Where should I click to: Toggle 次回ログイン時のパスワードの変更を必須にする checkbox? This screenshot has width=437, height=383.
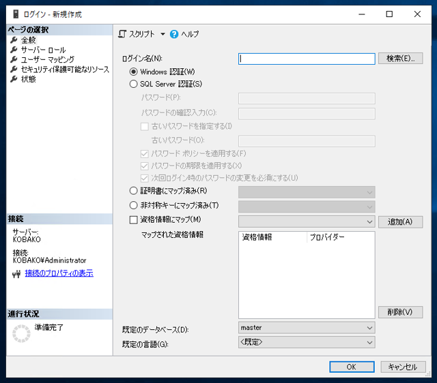(x=144, y=178)
